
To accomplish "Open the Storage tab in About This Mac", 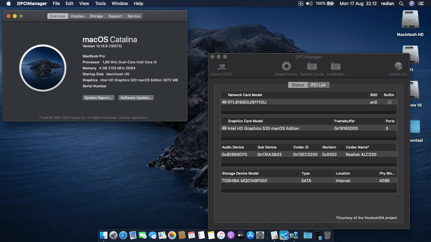I will tap(97, 16).
